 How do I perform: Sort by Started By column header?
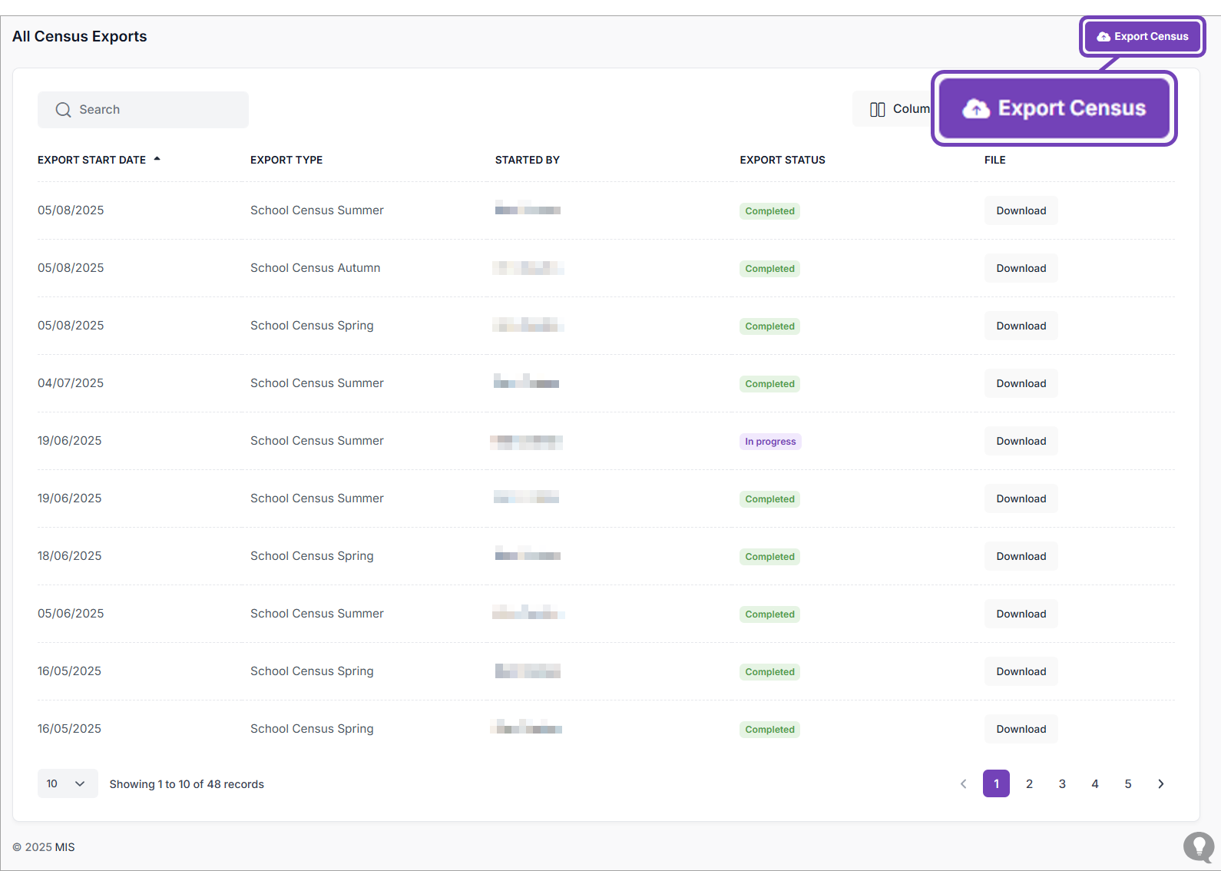tap(527, 160)
